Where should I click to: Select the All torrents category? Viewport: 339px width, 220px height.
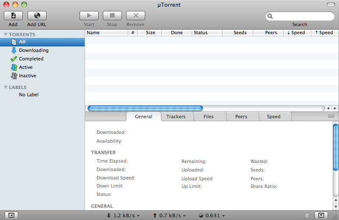[x=42, y=42]
